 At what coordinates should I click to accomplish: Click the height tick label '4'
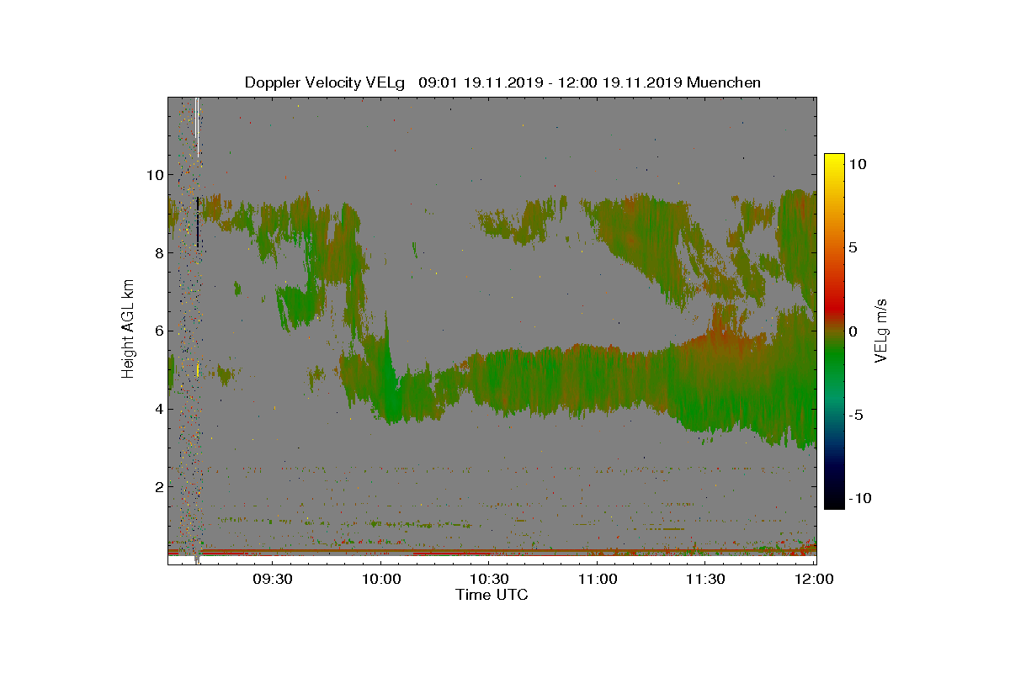pyautogui.click(x=157, y=409)
